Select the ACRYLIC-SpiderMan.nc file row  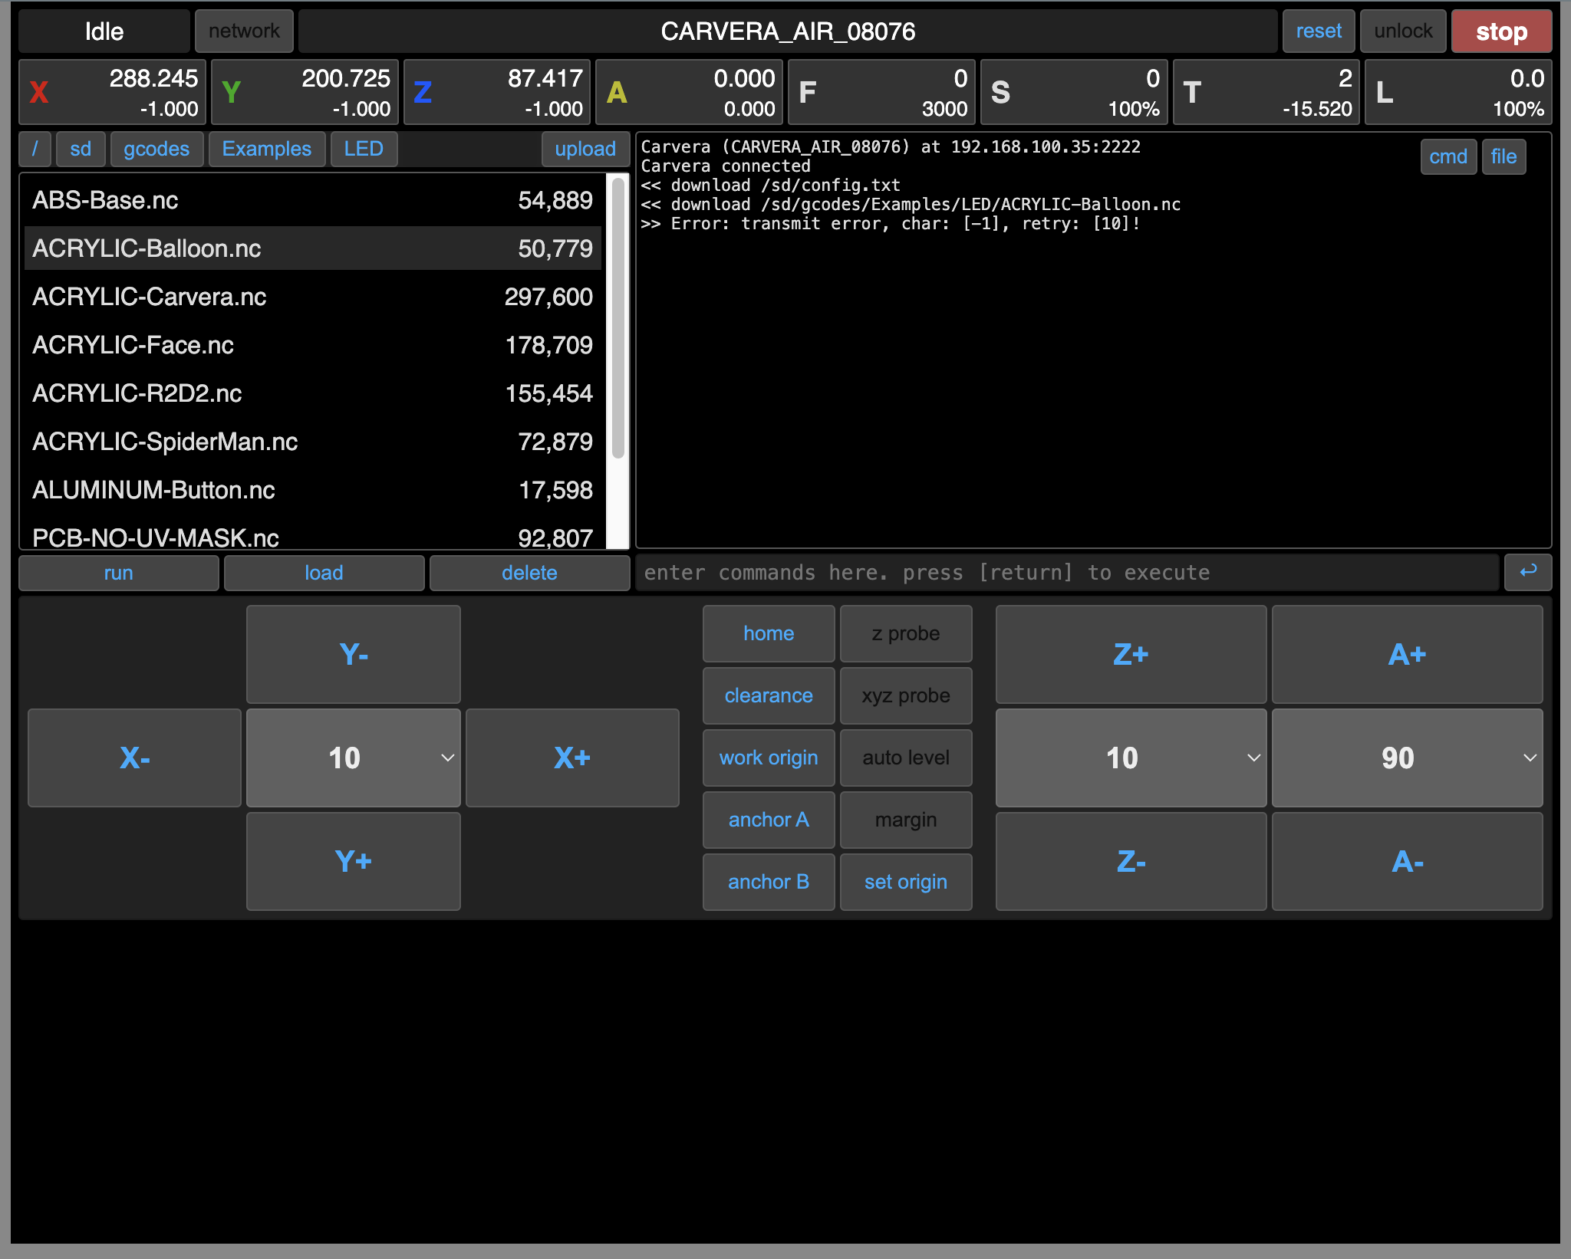click(x=312, y=442)
